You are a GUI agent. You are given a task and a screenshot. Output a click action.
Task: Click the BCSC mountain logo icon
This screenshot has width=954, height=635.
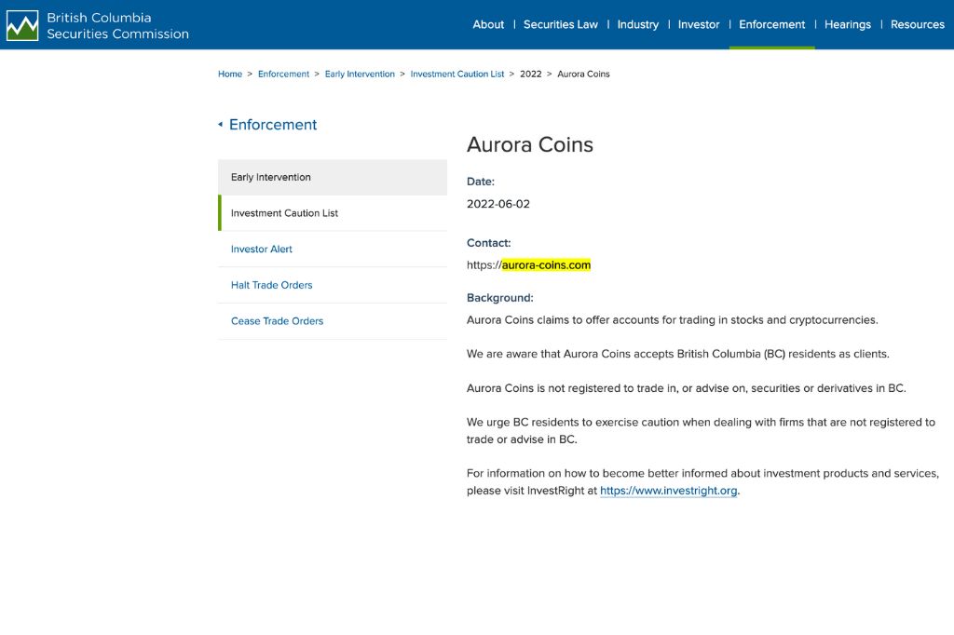coord(22,25)
